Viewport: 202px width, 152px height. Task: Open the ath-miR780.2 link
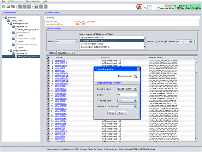[x=61, y=131]
